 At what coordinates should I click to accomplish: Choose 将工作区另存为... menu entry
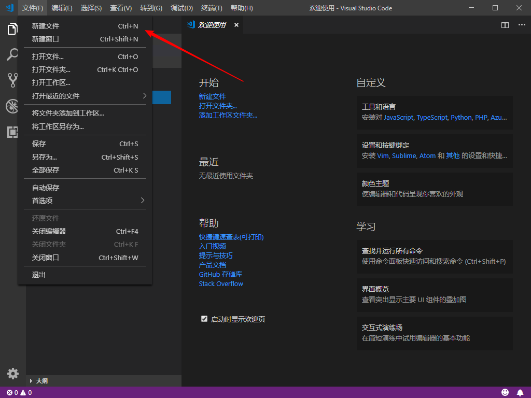click(x=85, y=126)
